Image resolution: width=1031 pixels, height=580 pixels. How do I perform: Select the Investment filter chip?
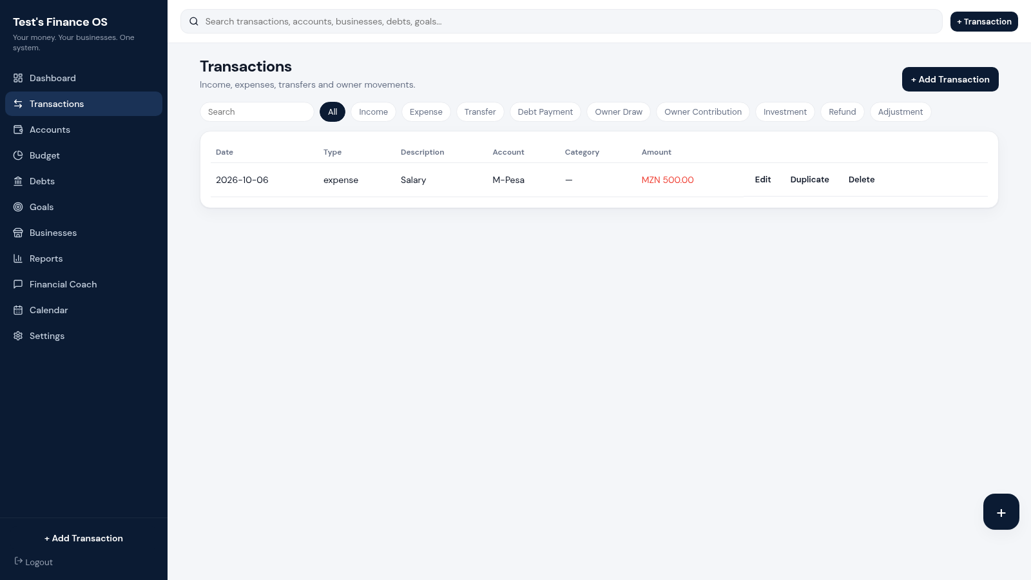point(785,111)
